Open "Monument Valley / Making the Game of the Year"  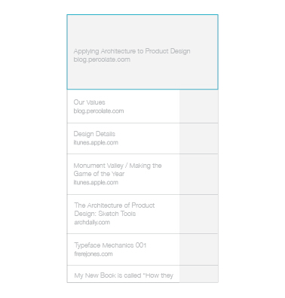118,169
